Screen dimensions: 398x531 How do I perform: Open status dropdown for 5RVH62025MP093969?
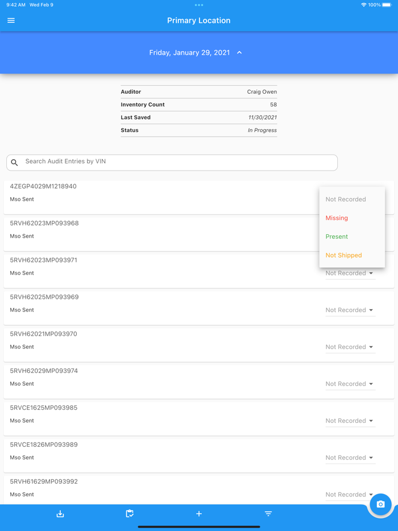(x=350, y=310)
